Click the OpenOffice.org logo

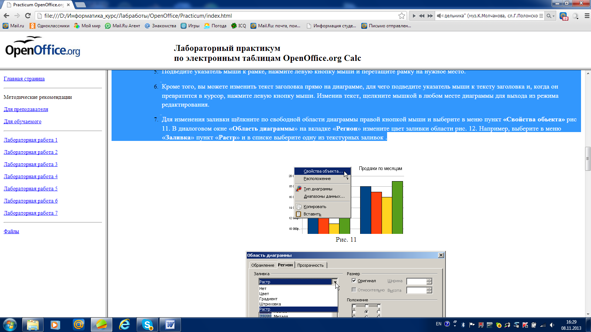tap(42, 47)
